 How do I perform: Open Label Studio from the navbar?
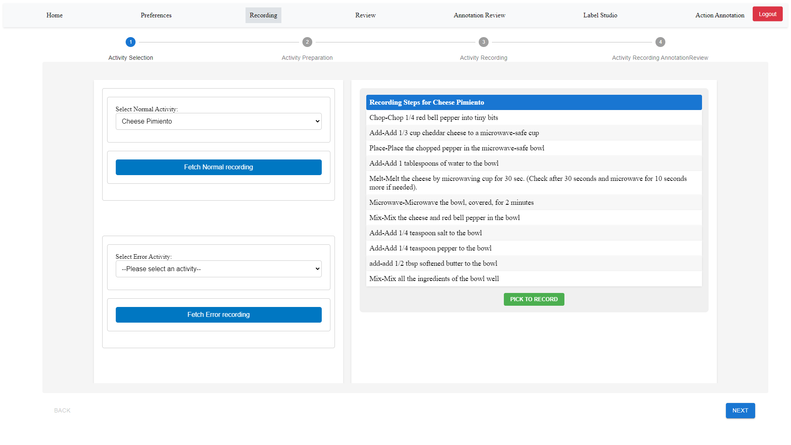(600, 15)
